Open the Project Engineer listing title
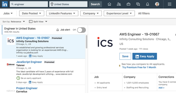The image size is (176, 93). point(27,88)
